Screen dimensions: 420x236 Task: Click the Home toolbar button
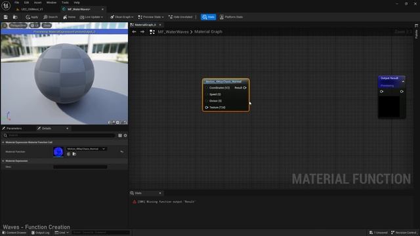click(69, 17)
